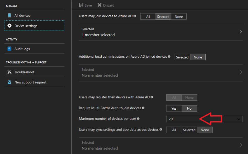Click the Discard button label
The image size is (248, 154).
click(x=109, y=5)
